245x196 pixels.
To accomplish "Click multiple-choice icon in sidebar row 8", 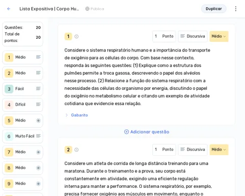I will point(38,168).
